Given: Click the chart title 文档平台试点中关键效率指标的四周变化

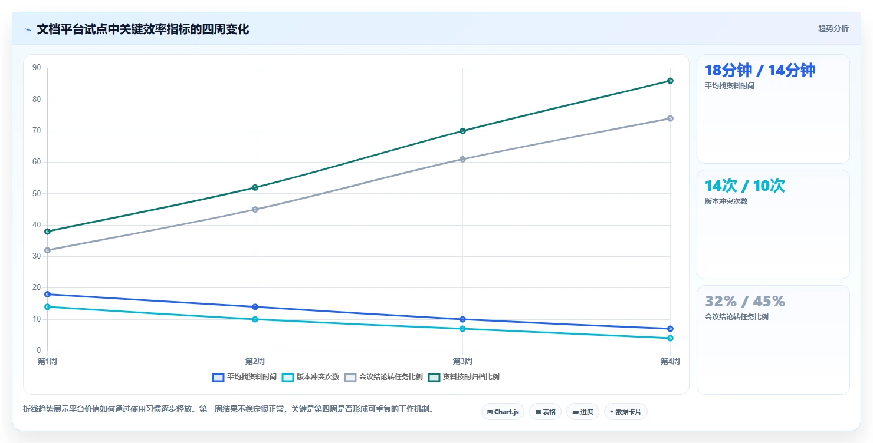Looking at the screenshot, I should pos(143,29).
